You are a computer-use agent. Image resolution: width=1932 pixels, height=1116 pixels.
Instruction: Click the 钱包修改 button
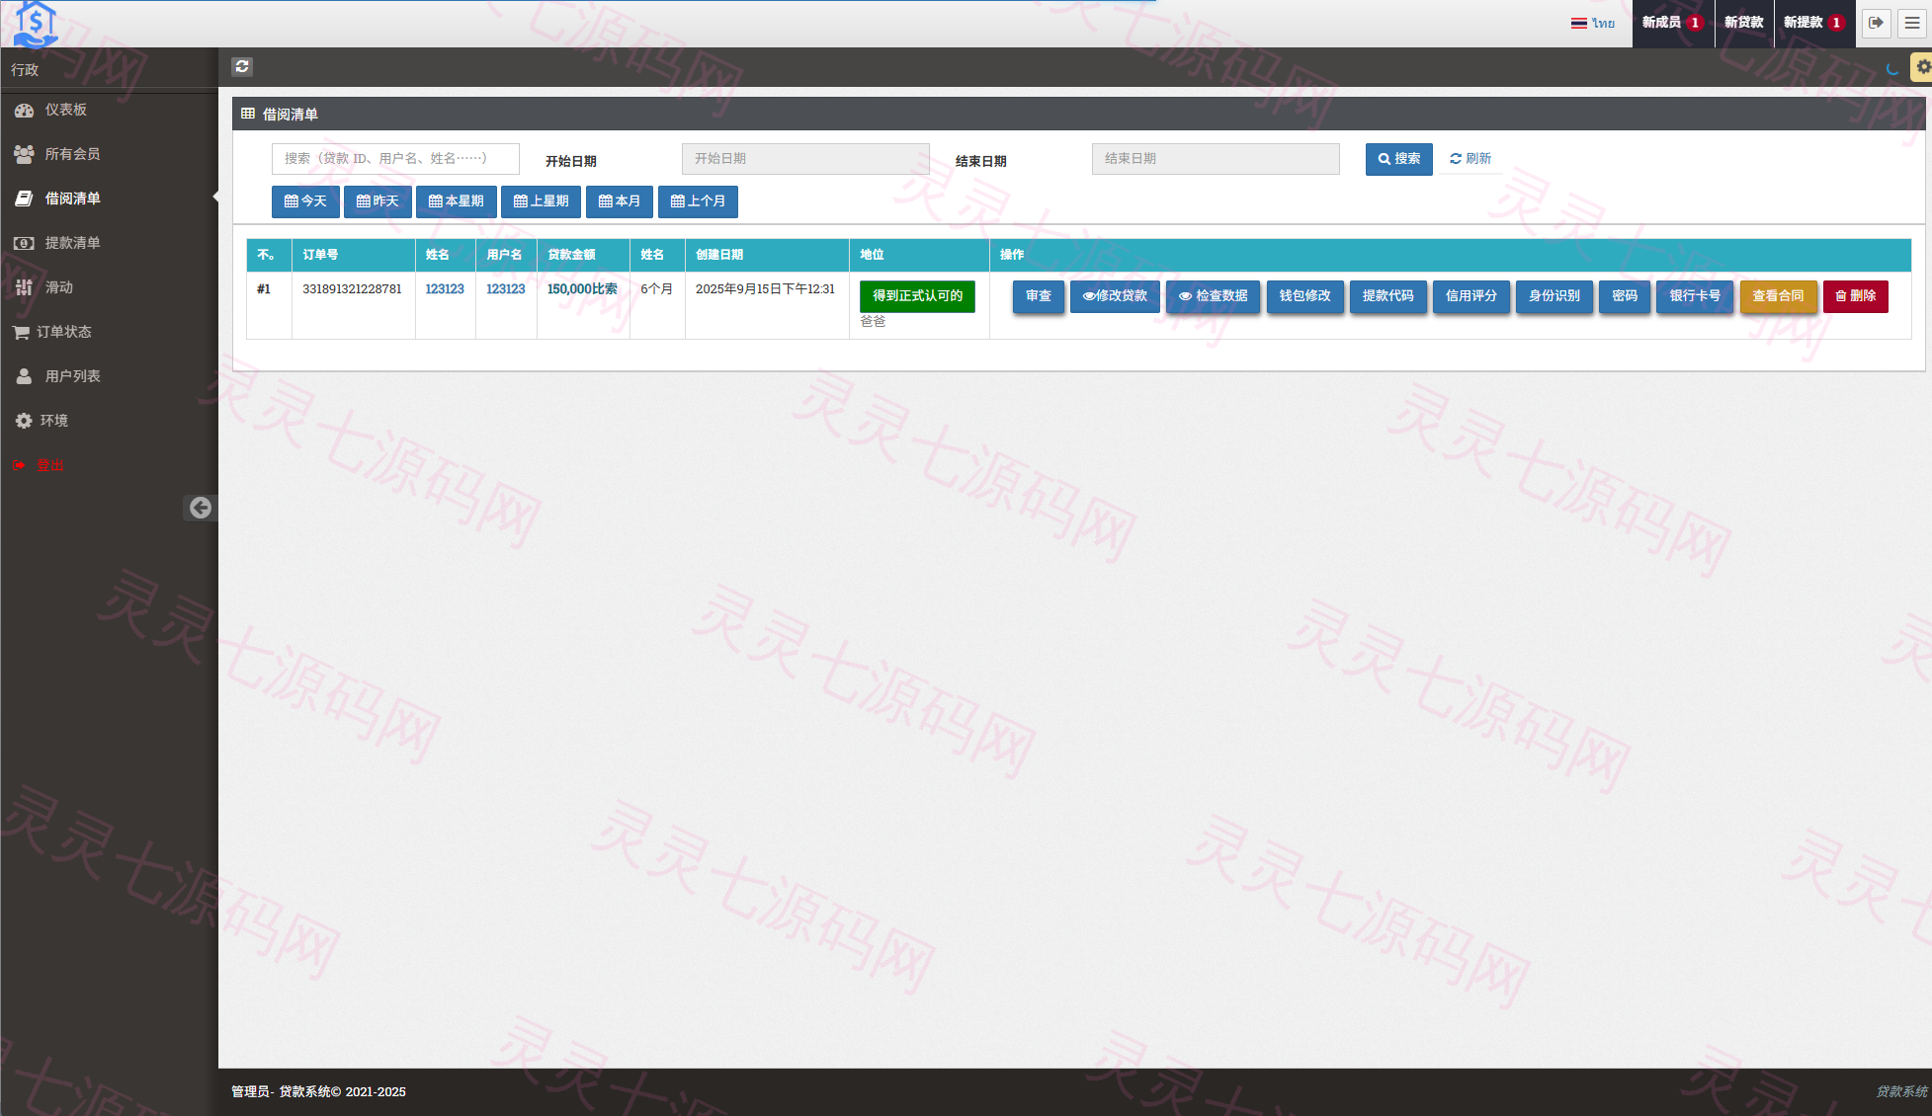[x=1304, y=296]
